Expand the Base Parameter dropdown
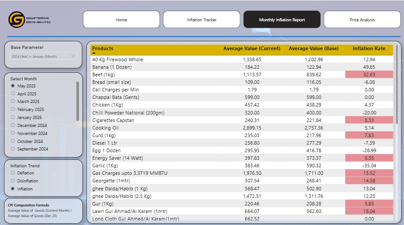The width and height of the screenshot is (404, 225). [x=43, y=56]
